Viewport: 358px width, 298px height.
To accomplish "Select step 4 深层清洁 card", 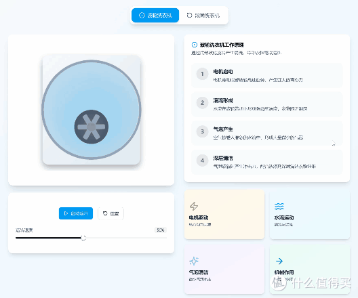I will coord(267,163).
